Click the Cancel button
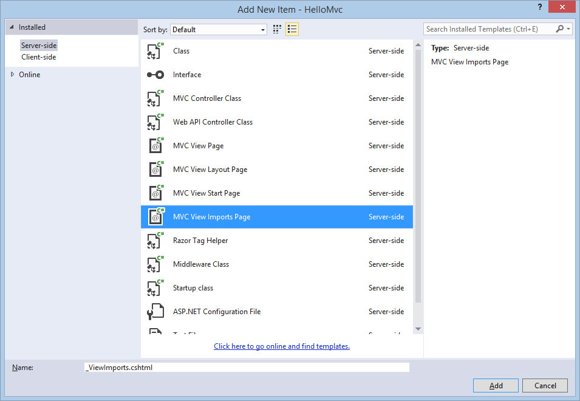 545,385
